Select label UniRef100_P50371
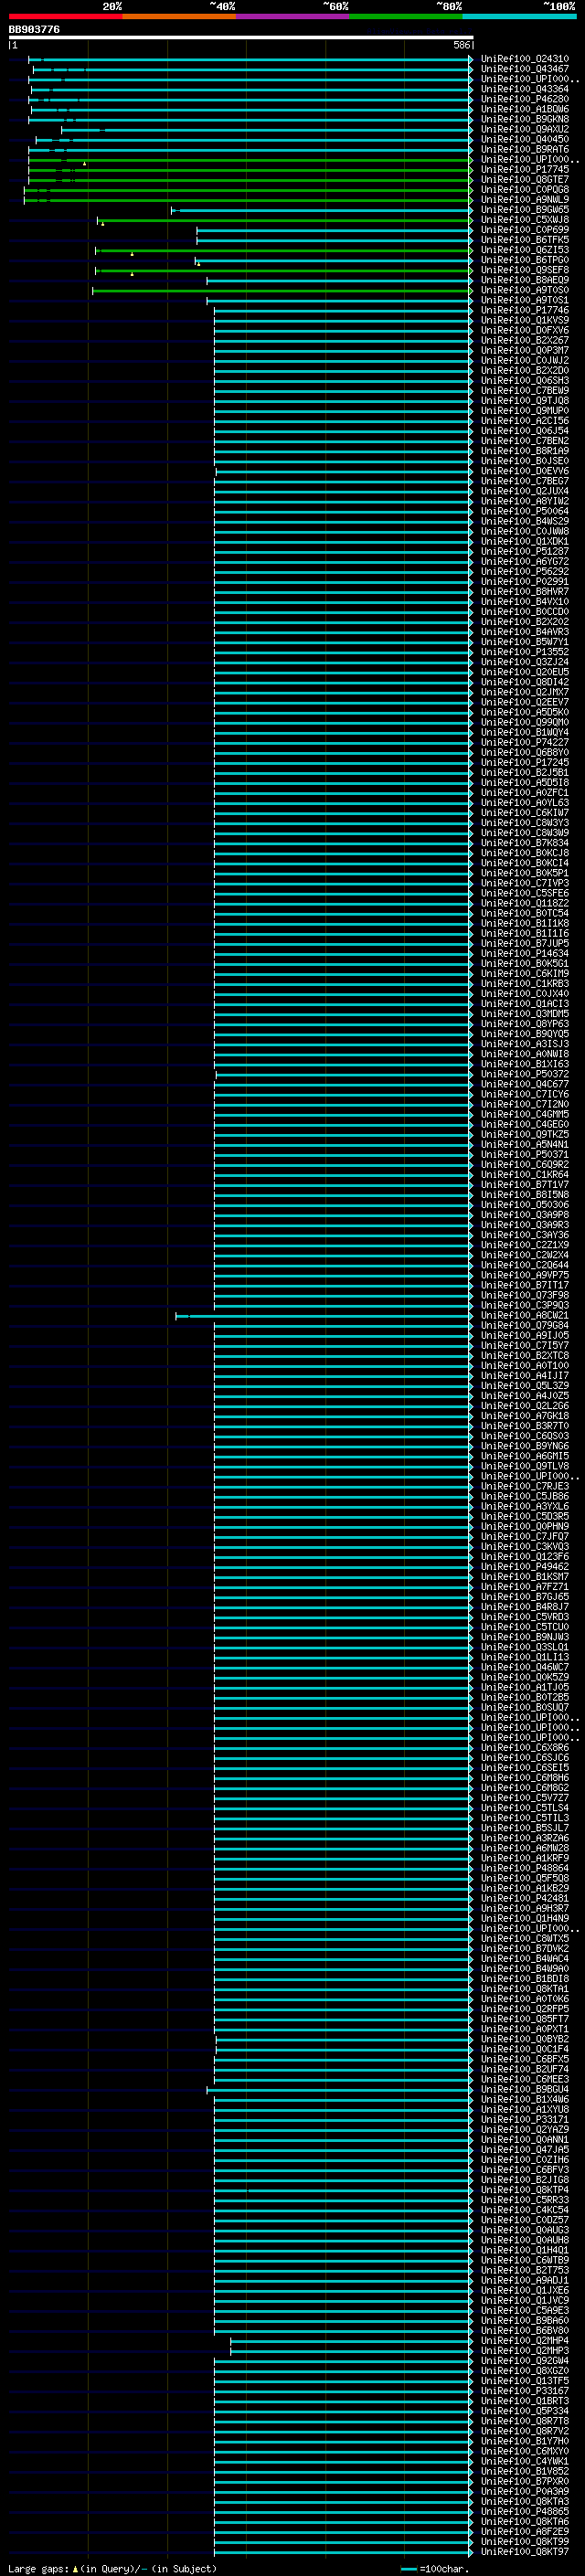Image resolution: width=585 pixels, height=2576 pixels. pos(524,1154)
